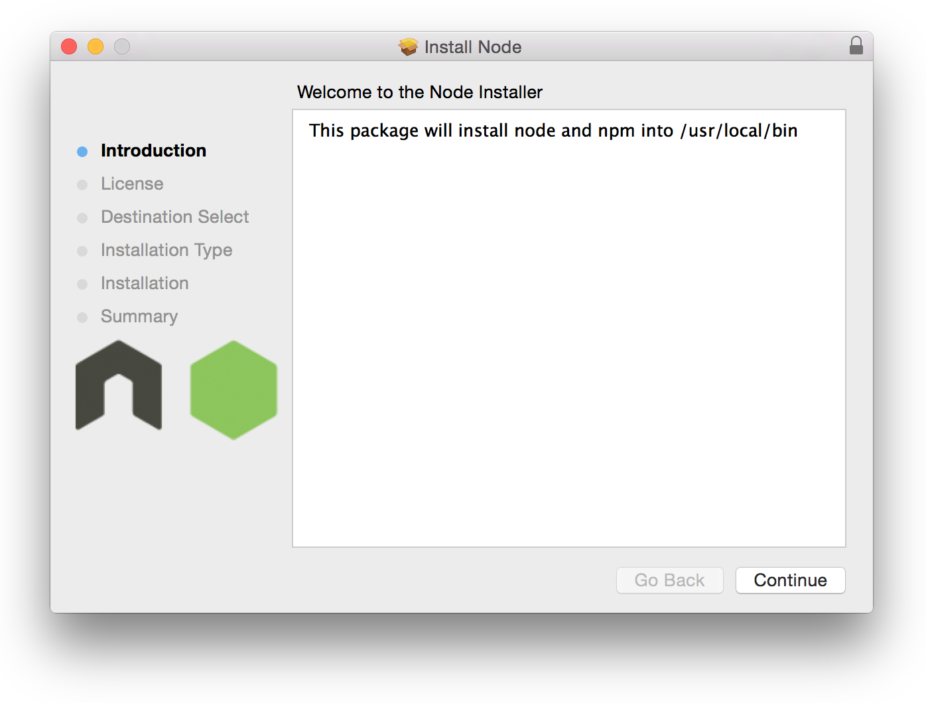Click the lock icon in title bar
The image size is (926, 703).
856,45
